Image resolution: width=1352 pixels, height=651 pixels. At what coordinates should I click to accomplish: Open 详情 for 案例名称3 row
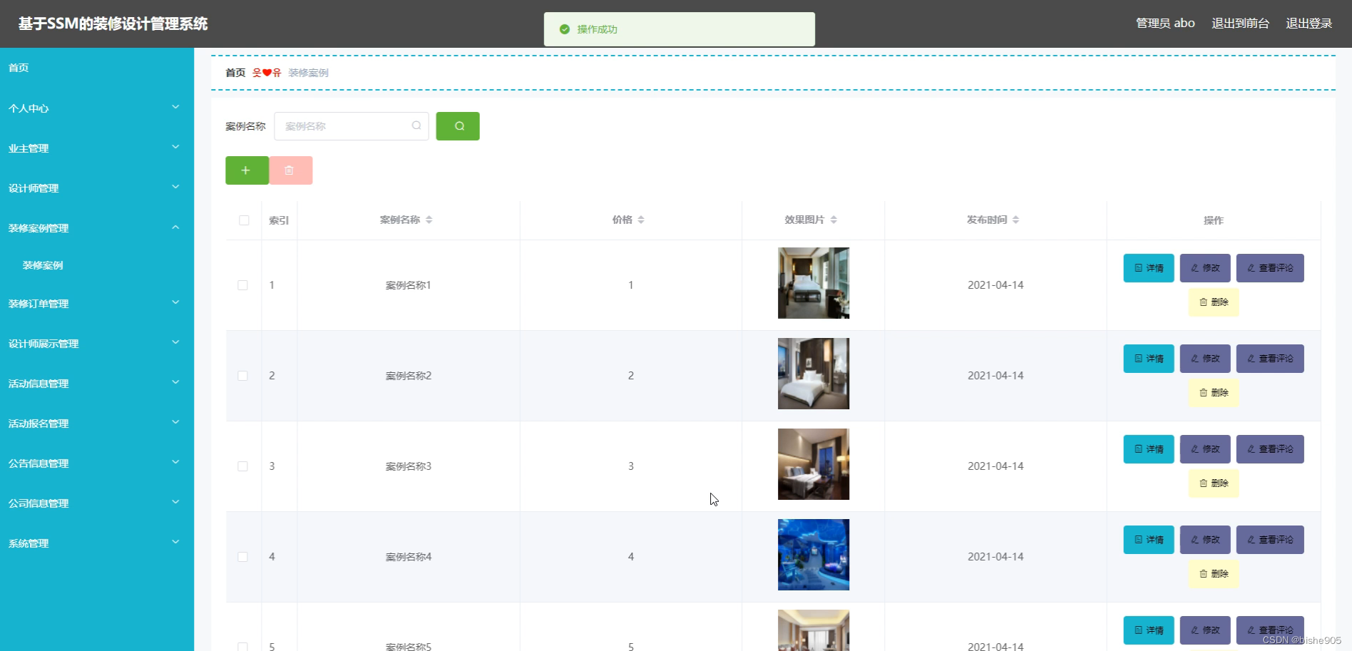(x=1149, y=449)
